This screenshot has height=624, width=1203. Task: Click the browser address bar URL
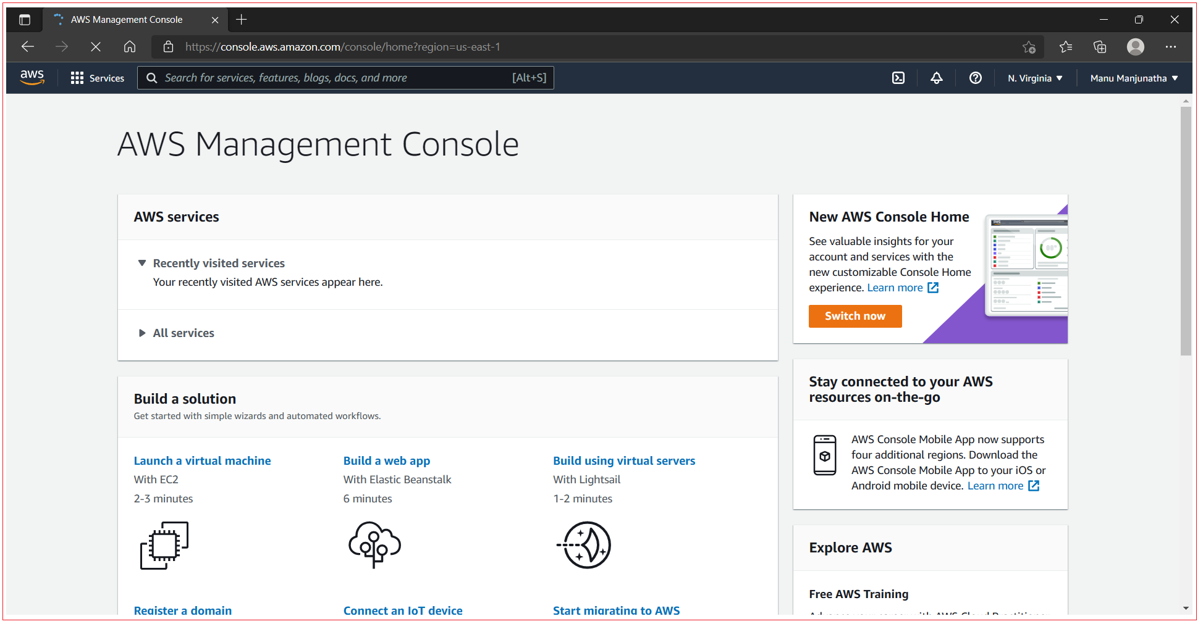coord(343,47)
